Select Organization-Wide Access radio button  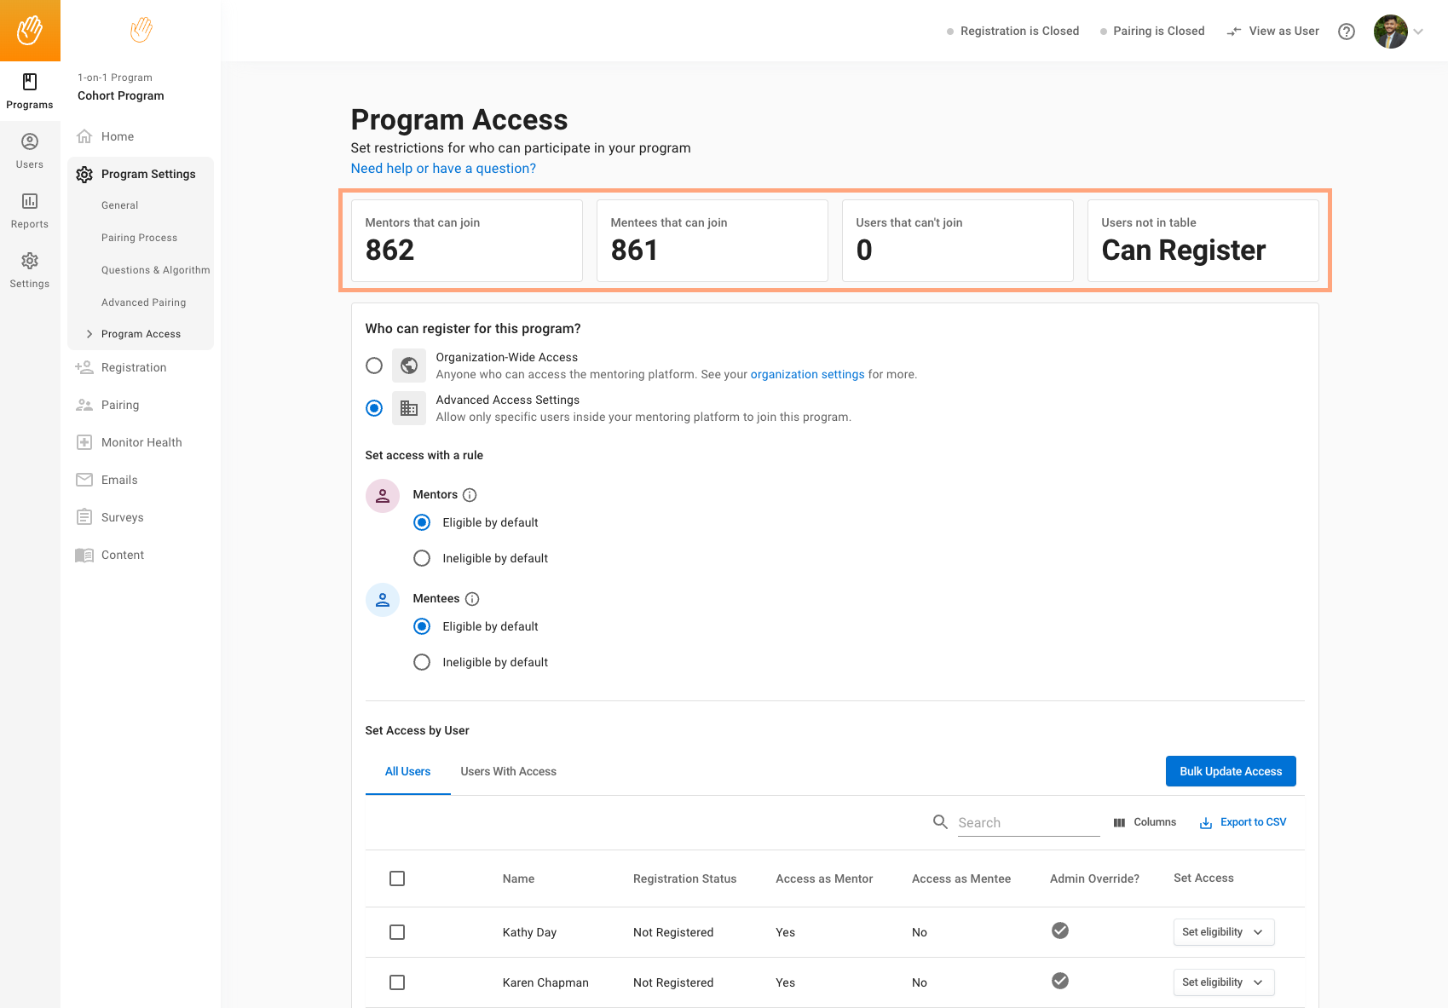pyautogui.click(x=374, y=366)
